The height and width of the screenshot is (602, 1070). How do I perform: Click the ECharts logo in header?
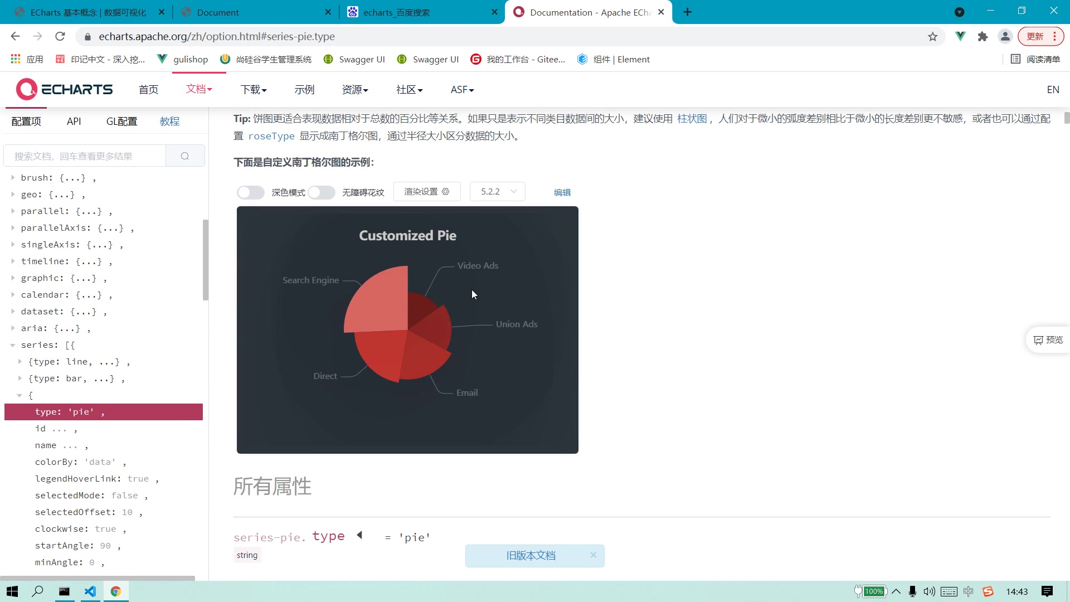click(64, 89)
